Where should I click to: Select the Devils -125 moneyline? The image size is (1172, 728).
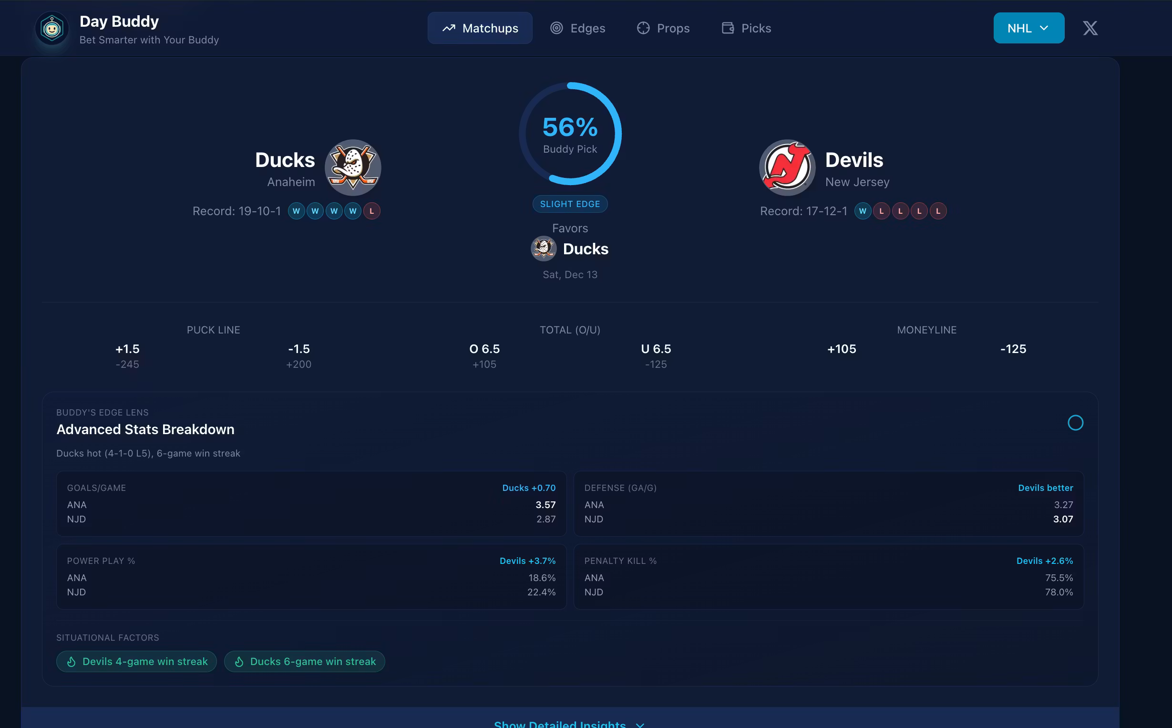1013,349
